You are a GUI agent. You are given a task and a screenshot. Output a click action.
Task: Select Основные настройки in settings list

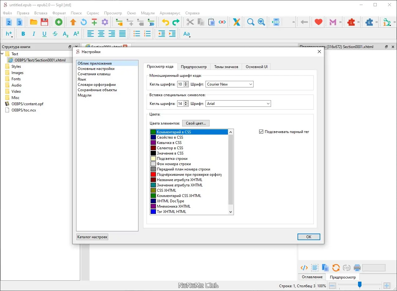click(96, 69)
